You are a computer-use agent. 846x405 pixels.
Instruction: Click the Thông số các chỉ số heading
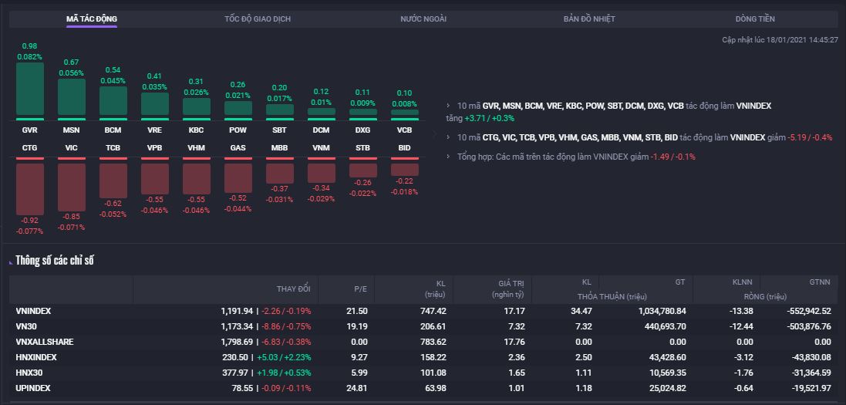point(54,261)
